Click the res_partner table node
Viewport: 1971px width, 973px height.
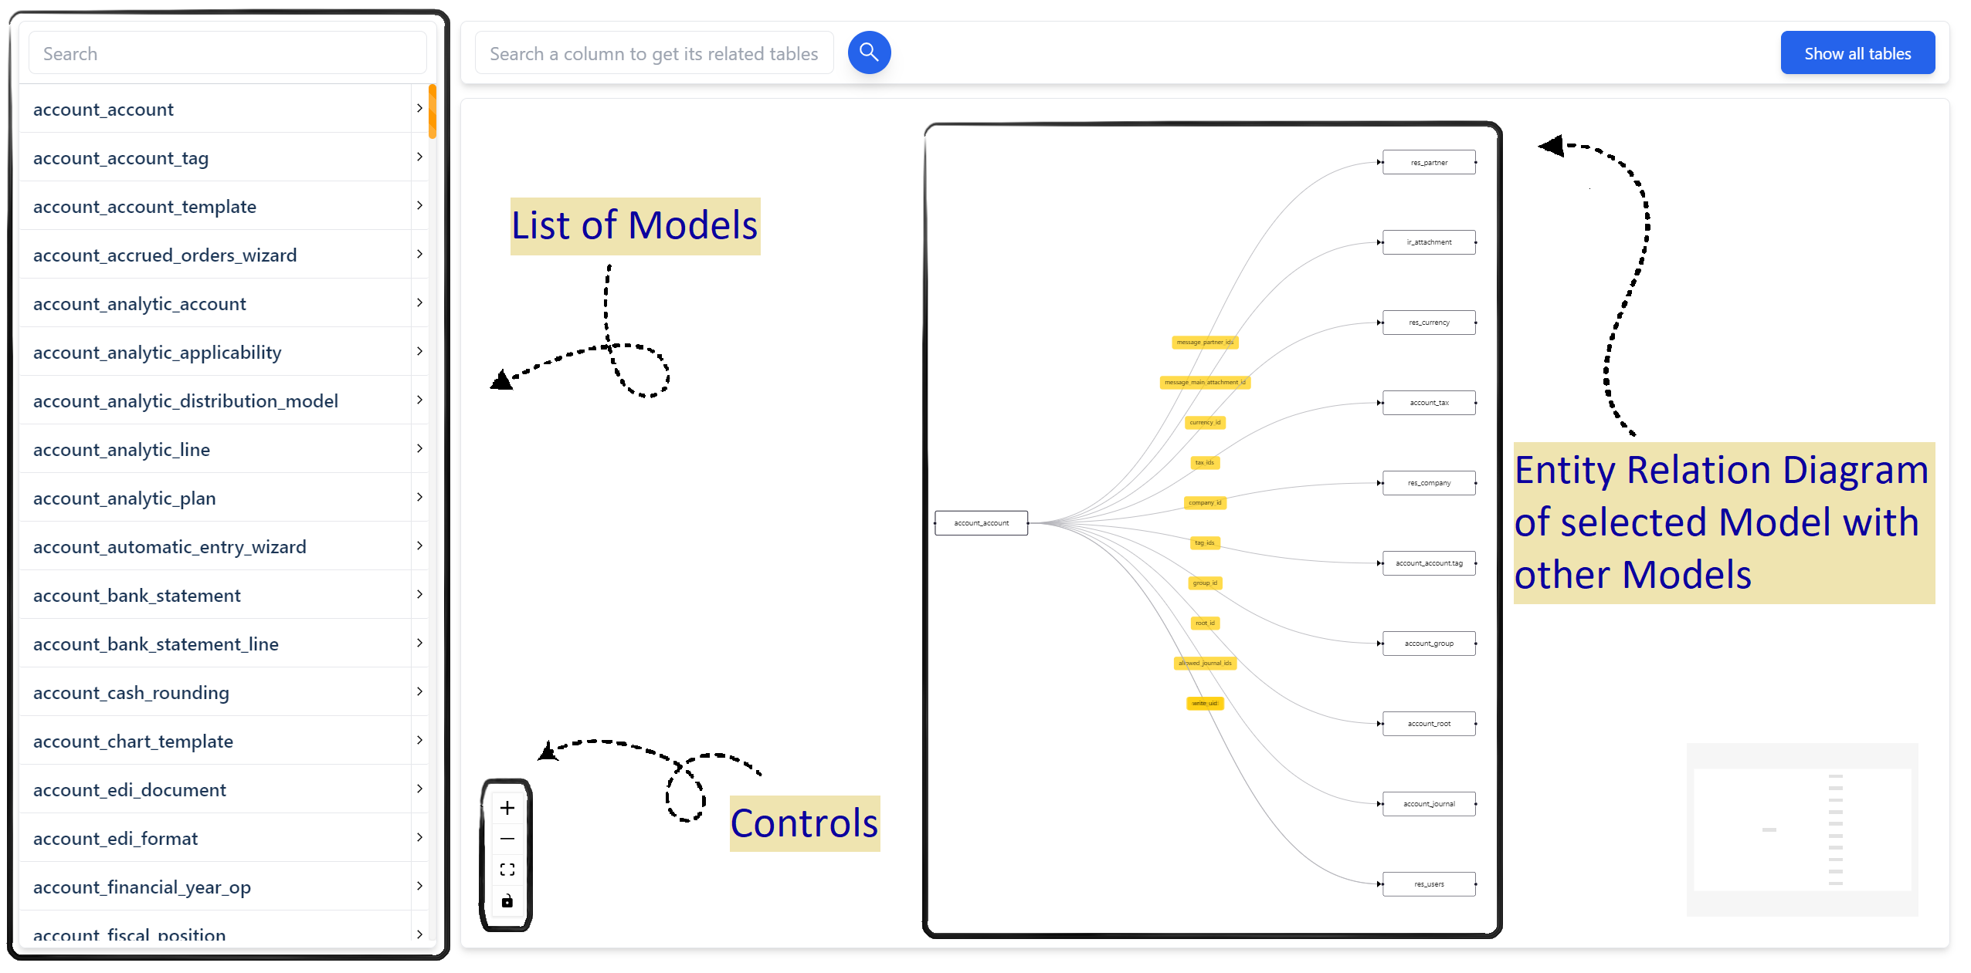coord(1428,162)
